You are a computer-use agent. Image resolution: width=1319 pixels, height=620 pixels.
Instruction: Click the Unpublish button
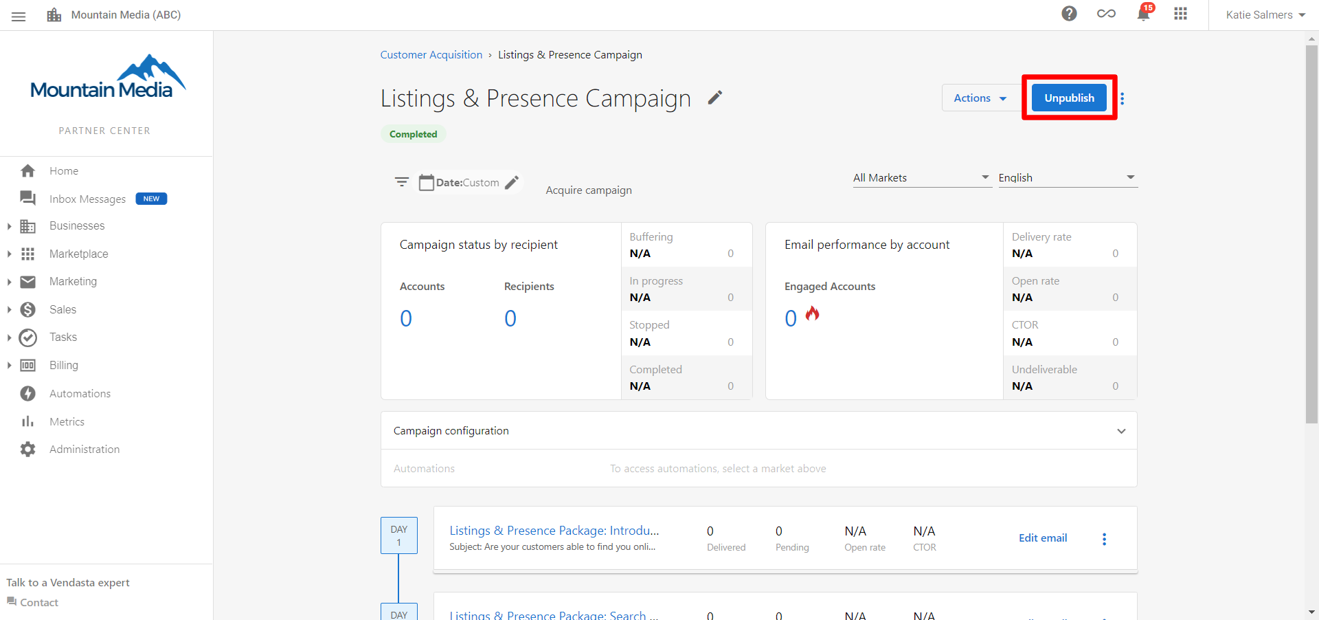(1069, 98)
